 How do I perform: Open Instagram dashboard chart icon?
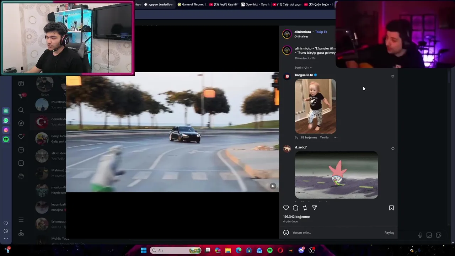21,163
